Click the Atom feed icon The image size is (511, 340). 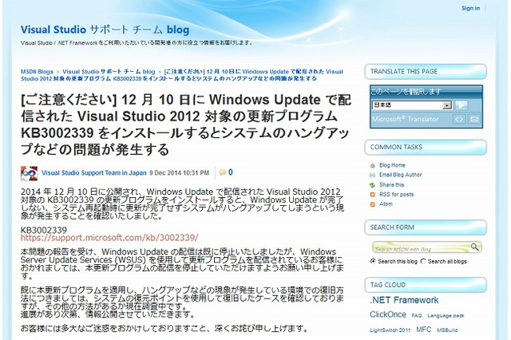(373, 204)
